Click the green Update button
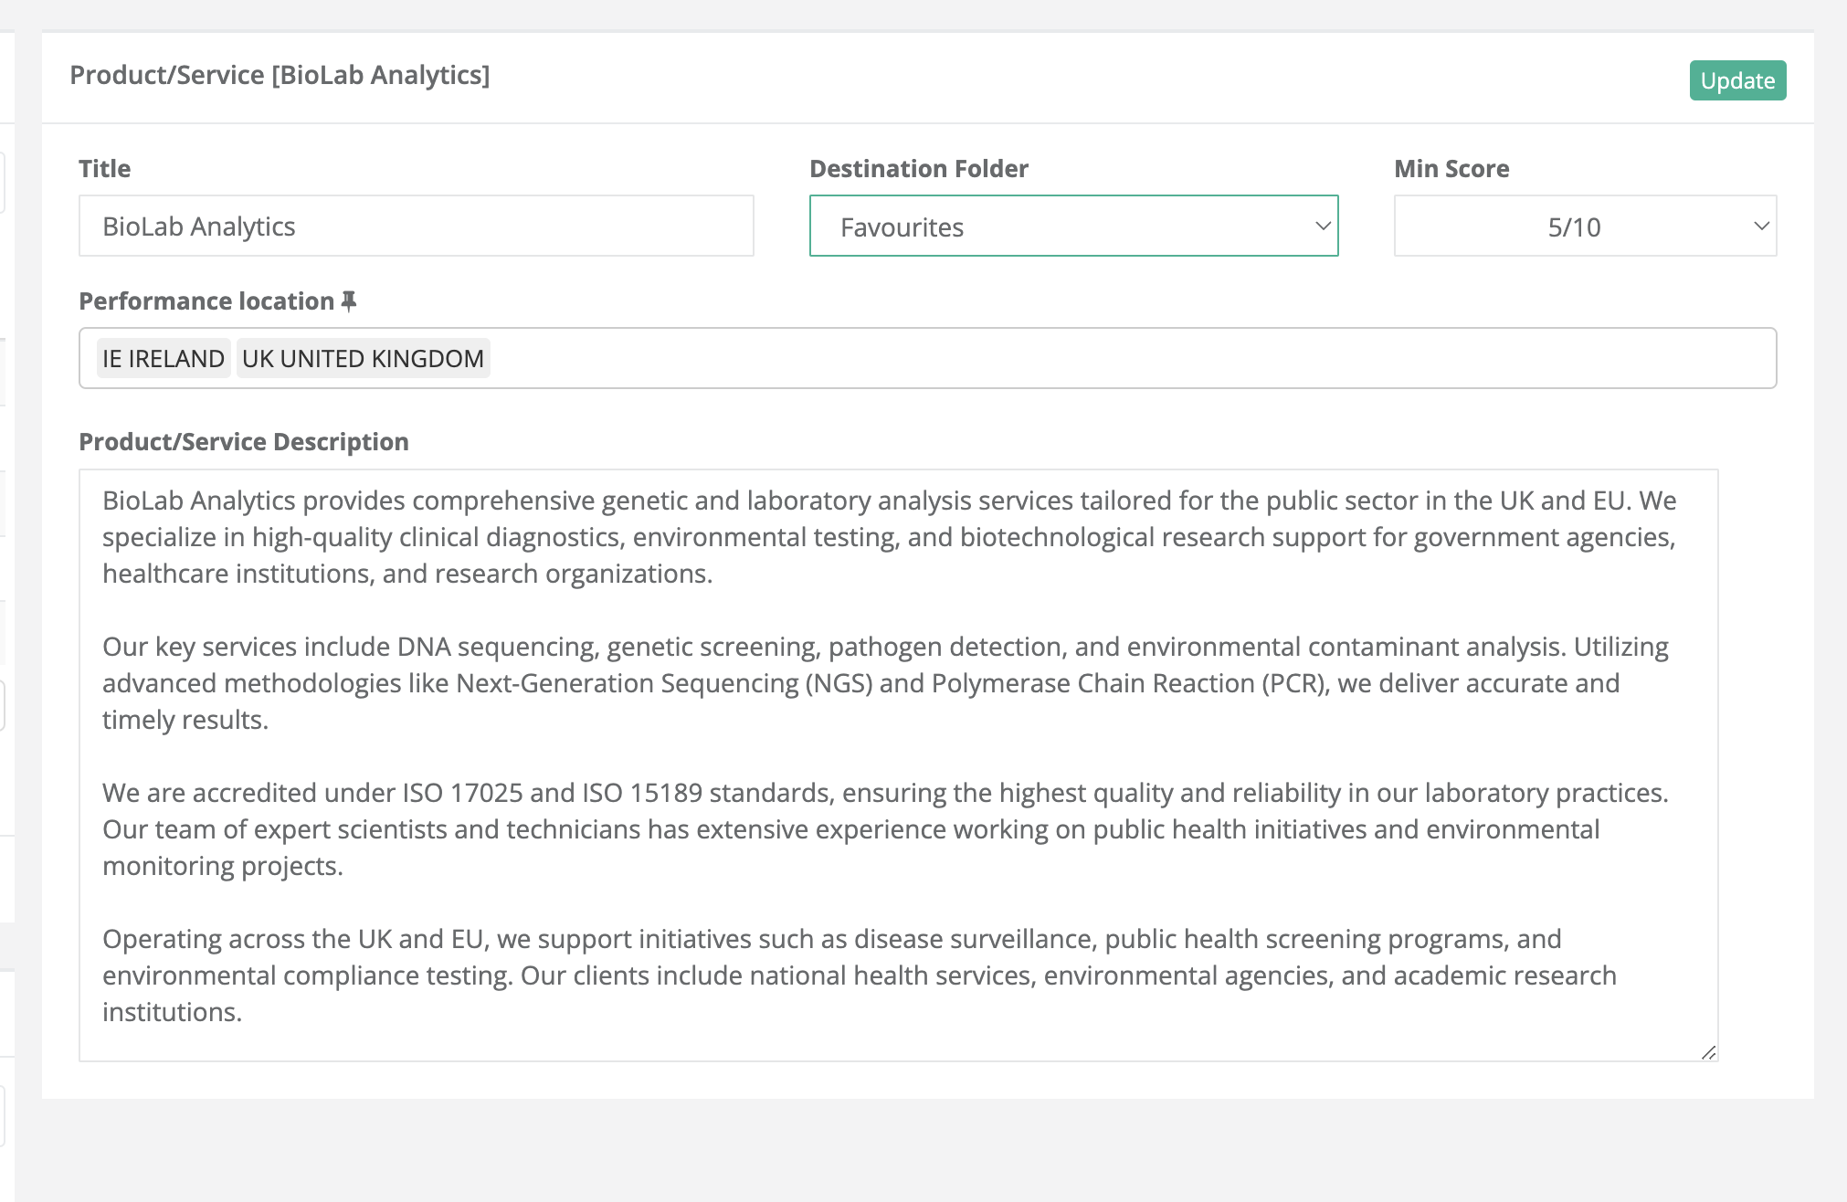 [x=1736, y=80]
